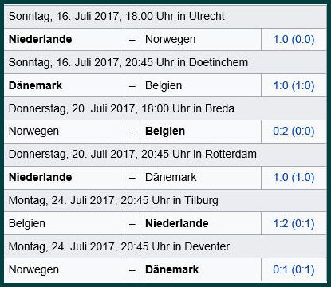The height and width of the screenshot is (287, 331).
Task: Open the 0:1 (0:1) Norwegen–Dänemark score
Action: pyautogui.click(x=294, y=269)
